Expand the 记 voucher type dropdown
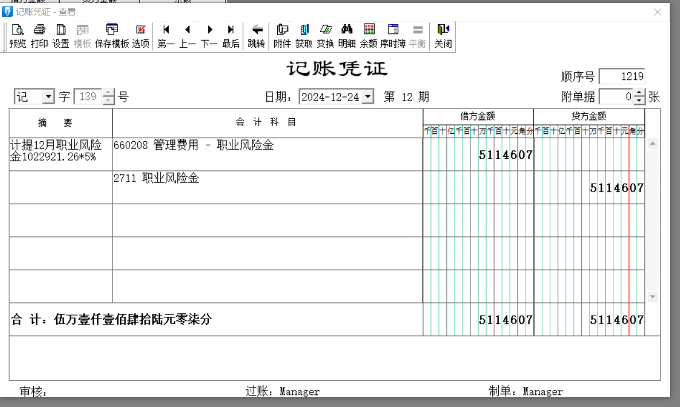This screenshot has width=680, height=407. 48,96
